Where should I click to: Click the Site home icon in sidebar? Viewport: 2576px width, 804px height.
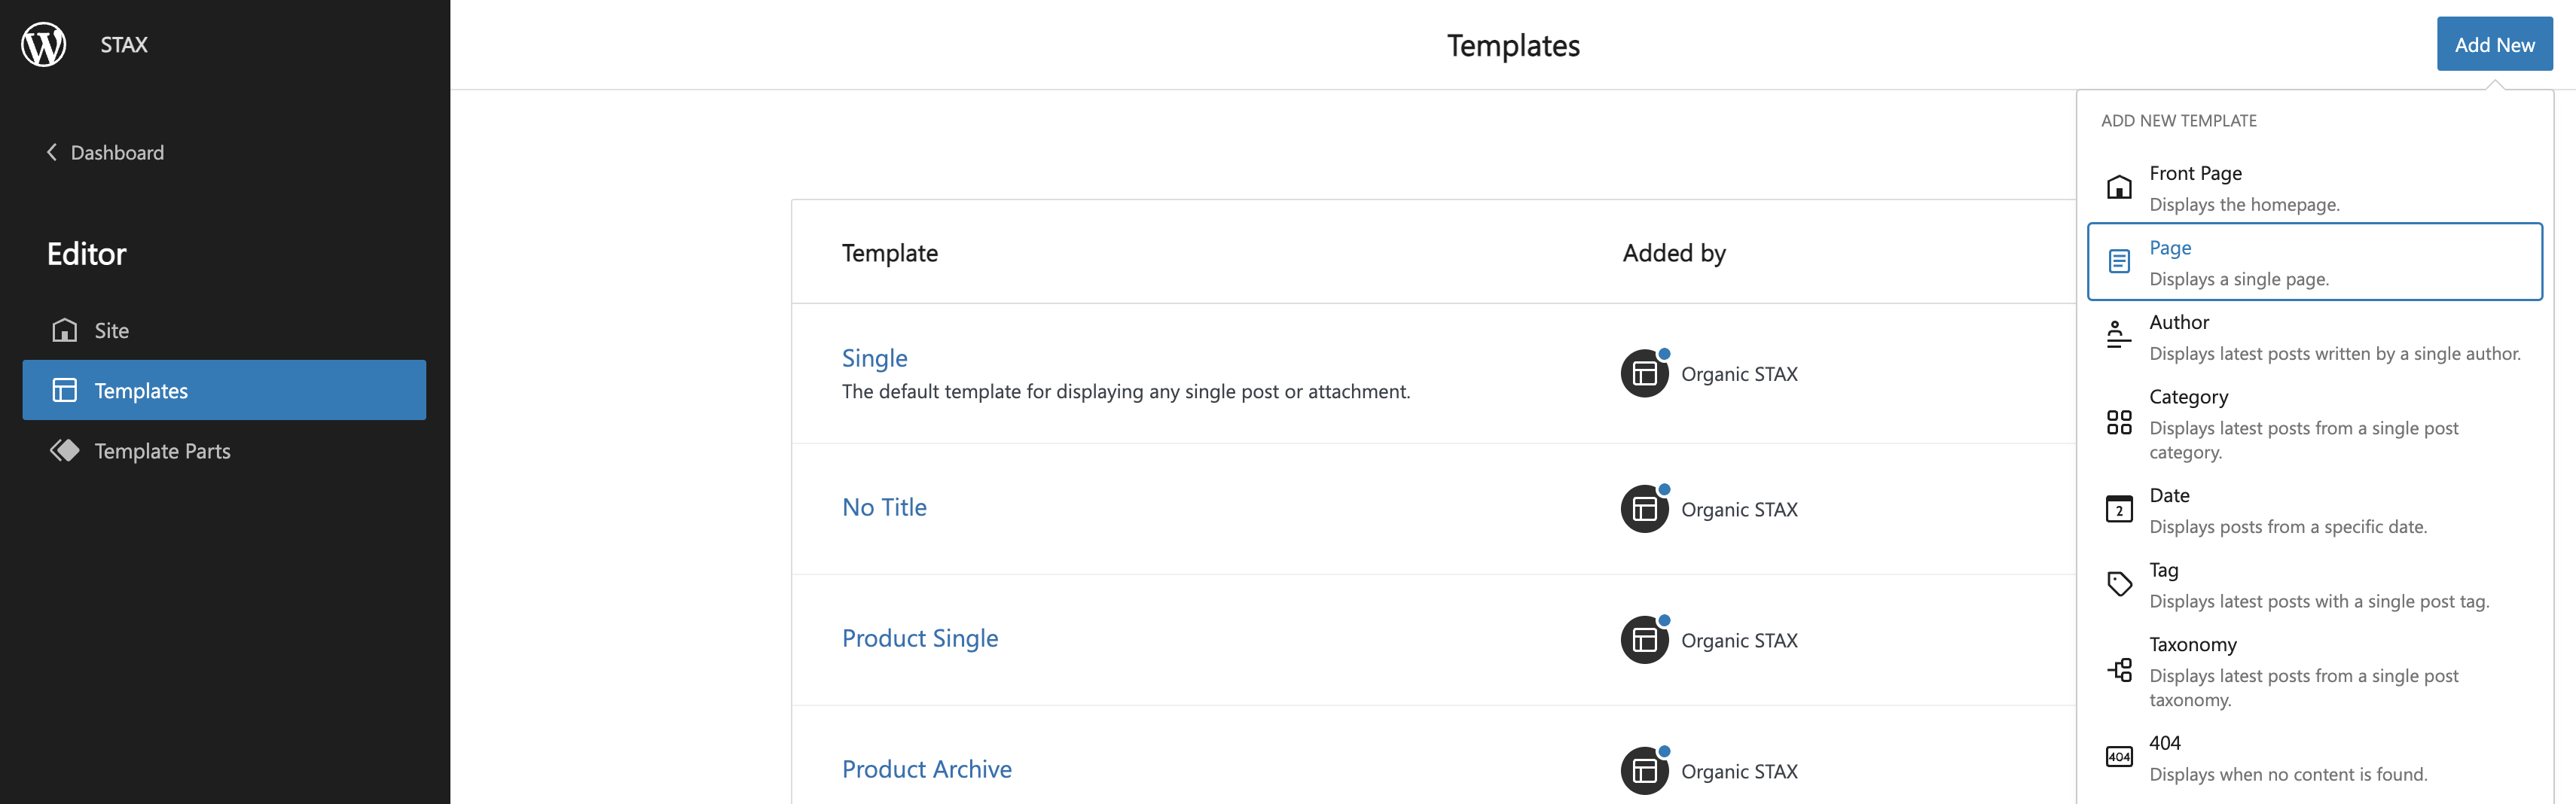coord(64,330)
